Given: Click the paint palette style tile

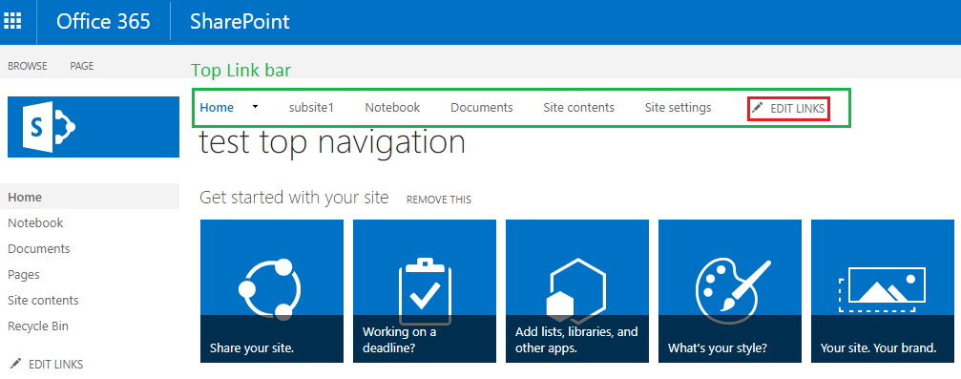Looking at the screenshot, I should tap(730, 290).
